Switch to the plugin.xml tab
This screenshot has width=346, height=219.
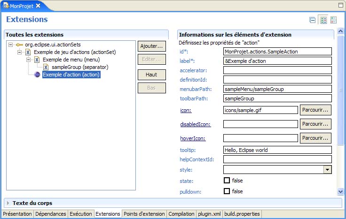click(209, 214)
